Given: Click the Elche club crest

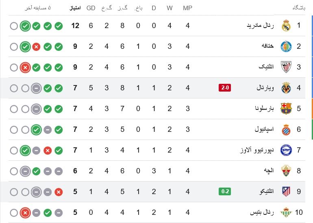Looking at the screenshot, I should (286, 171).
